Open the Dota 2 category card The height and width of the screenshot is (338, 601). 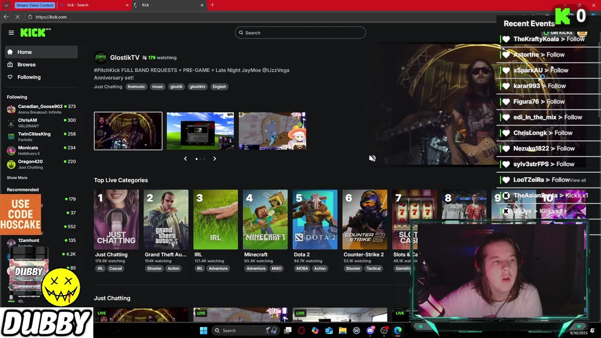315,219
